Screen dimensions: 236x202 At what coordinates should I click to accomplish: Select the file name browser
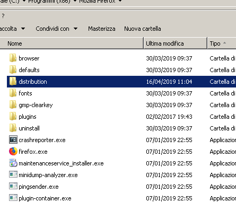[x=29, y=58]
